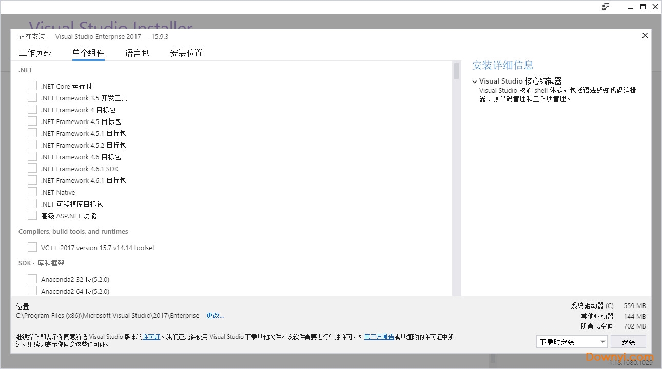Check .NET 可移植库目标包
The image size is (662, 369).
[32, 203]
